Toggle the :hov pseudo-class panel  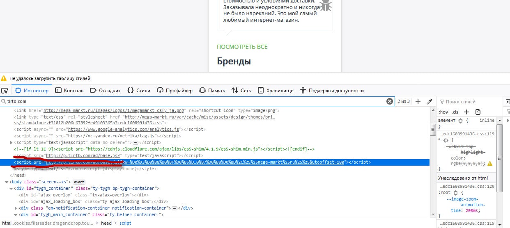[x=443, y=112]
